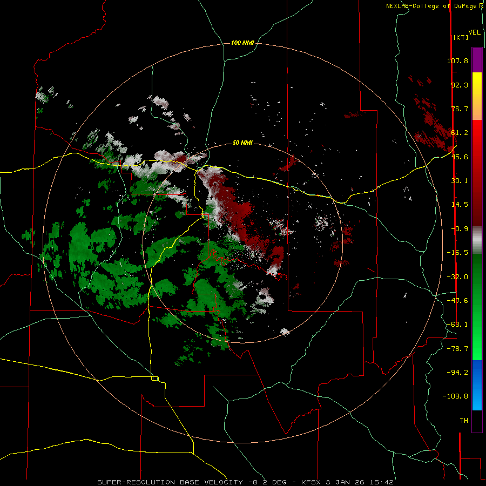Click the -47.6 legend value
Viewport: 486px width, 486px height.
pos(457,301)
